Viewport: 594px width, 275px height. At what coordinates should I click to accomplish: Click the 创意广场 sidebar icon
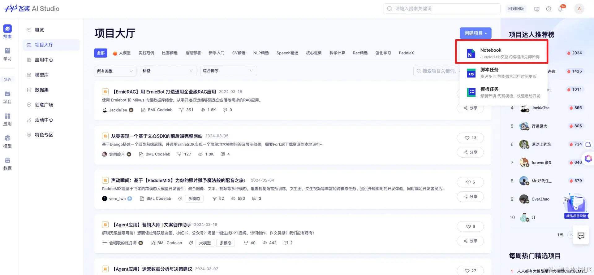pos(29,105)
